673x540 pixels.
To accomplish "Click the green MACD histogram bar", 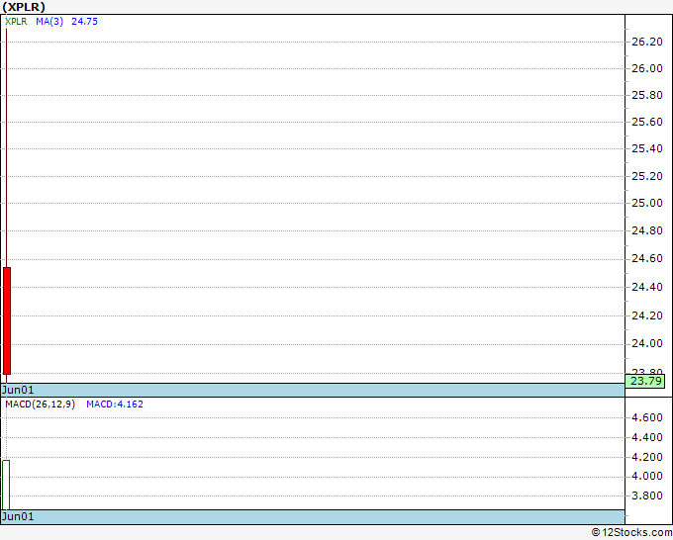I will tap(6, 485).
